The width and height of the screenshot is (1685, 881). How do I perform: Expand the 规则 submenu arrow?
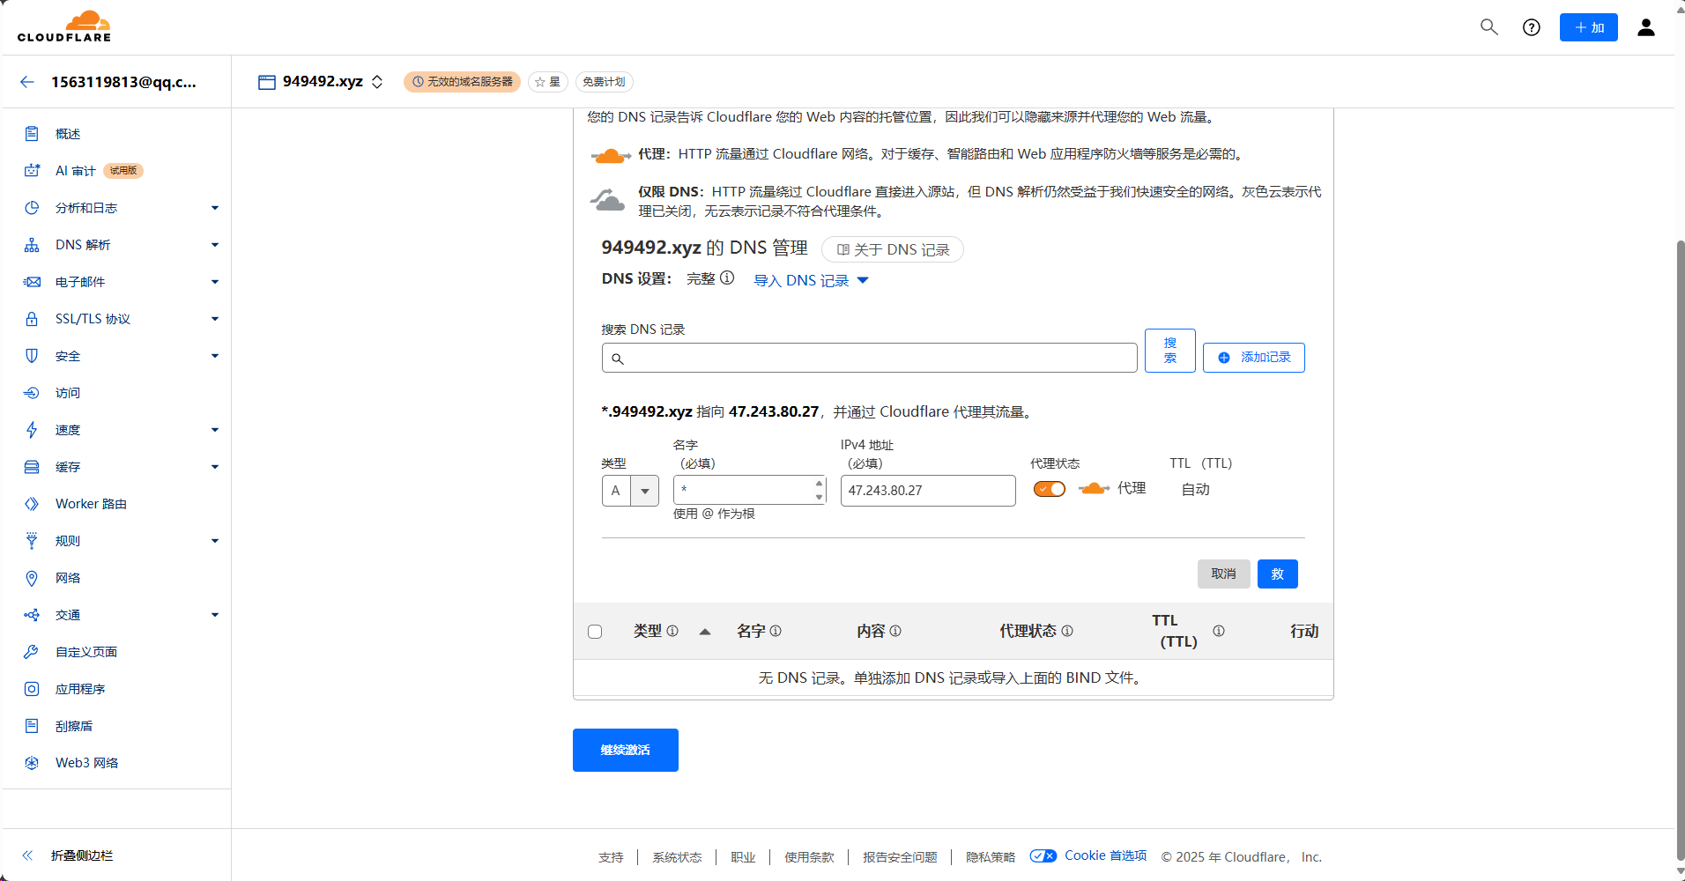point(214,541)
